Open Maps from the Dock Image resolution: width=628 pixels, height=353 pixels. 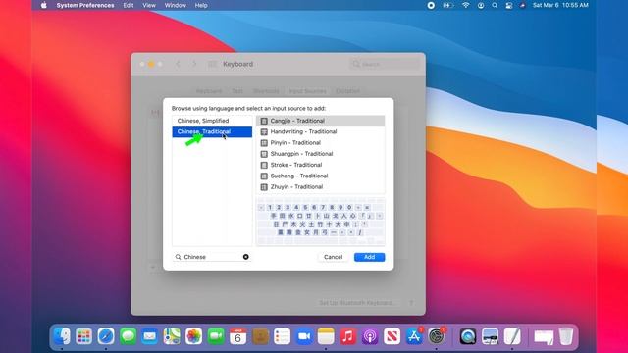pyautogui.click(x=172, y=336)
